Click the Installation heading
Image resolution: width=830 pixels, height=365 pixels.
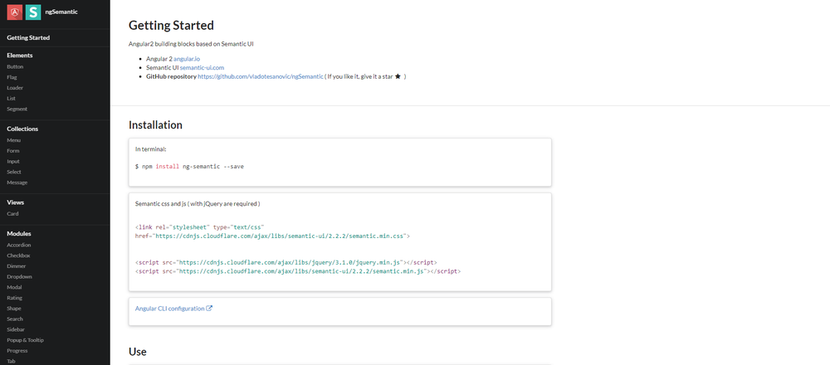pyautogui.click(x=156, y=124)
